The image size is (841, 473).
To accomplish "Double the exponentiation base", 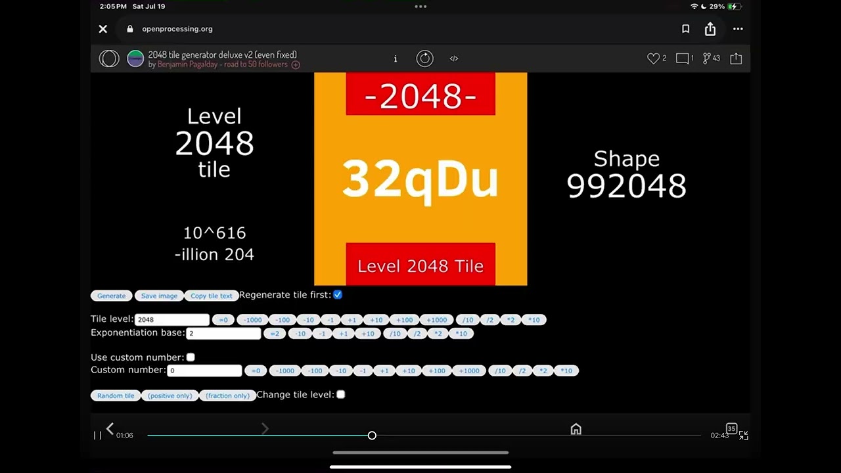I will [x=438, y=334].
